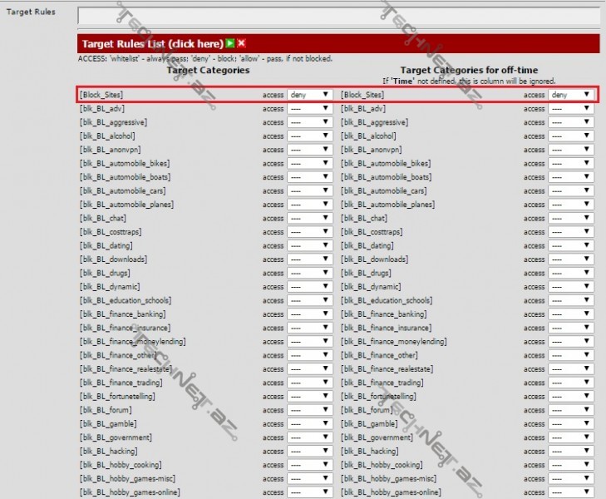This screenshot has width=606, height=499.
Task: Click the Target Rules text input field
Action: click(x=338, y=16)
